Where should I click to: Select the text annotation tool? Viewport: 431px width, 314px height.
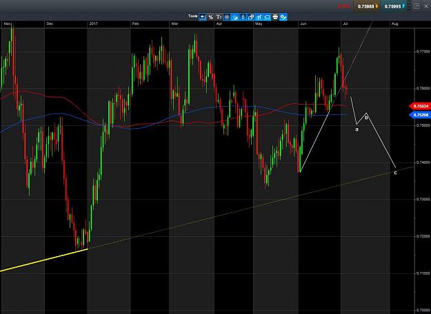pyautogui.click(x=219, y=17)
